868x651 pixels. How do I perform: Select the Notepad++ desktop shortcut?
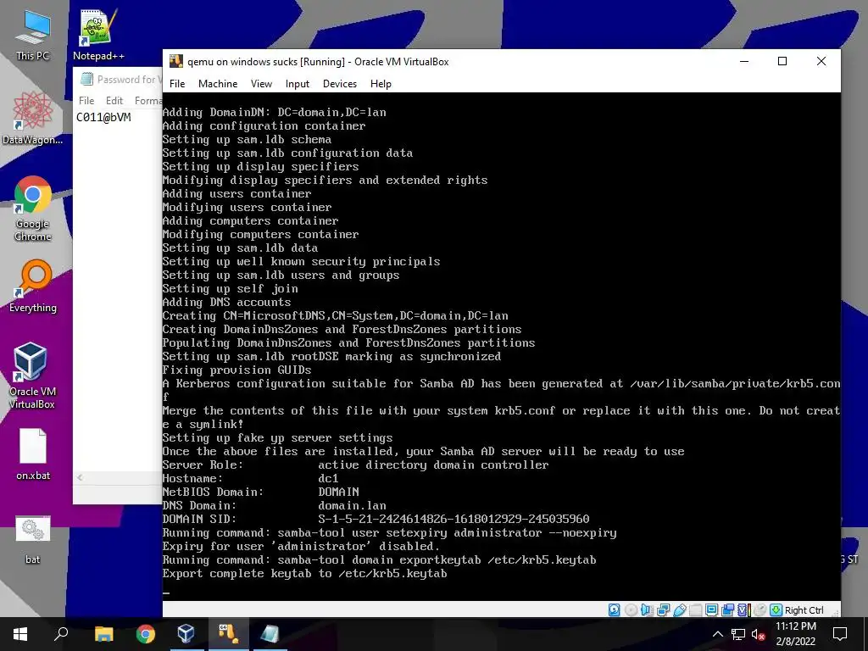[98, 35]
